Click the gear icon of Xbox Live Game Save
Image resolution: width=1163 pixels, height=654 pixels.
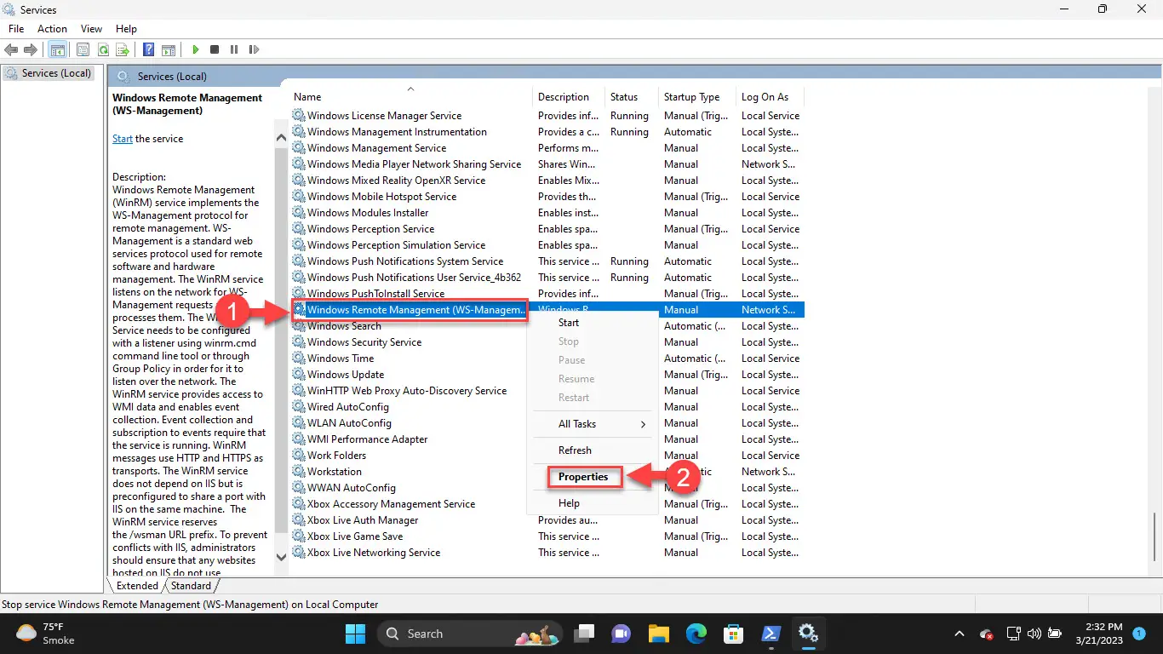pos(299,536)
